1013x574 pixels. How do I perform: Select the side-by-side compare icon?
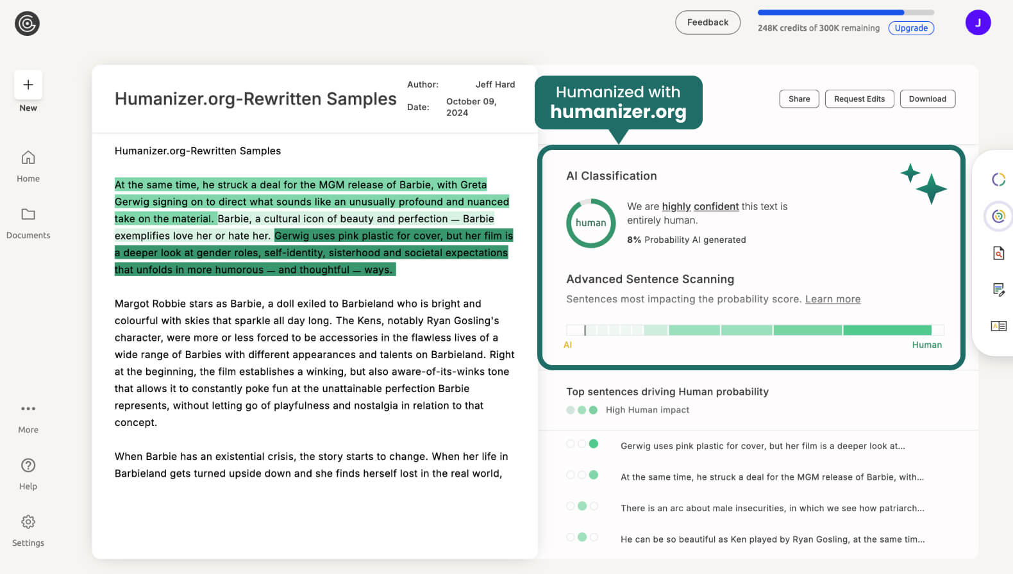tap(998, 326)
